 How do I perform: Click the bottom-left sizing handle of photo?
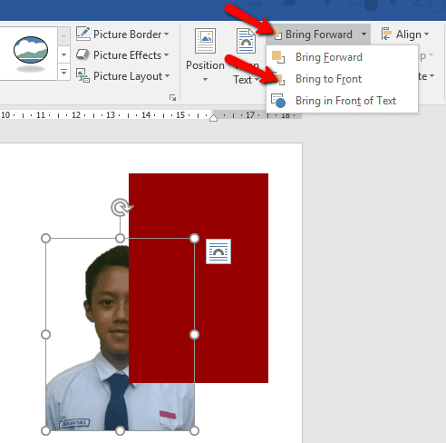pyautogui.click(x=45, y=430)
